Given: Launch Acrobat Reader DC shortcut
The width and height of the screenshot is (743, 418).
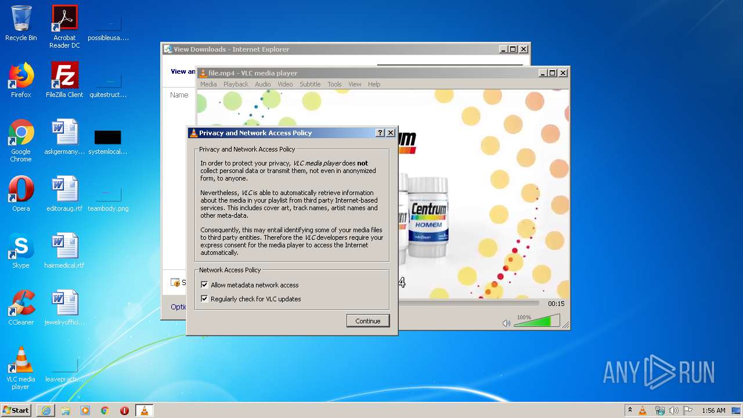Looking at the screenshot, I should point(64,26).
